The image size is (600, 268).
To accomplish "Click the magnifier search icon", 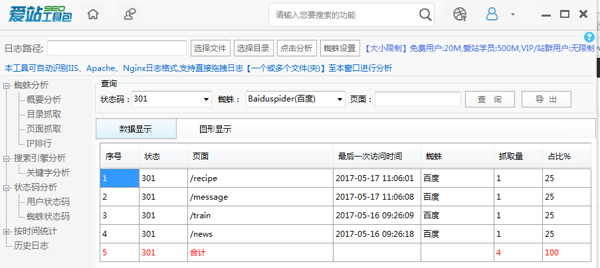I will 425,15.
